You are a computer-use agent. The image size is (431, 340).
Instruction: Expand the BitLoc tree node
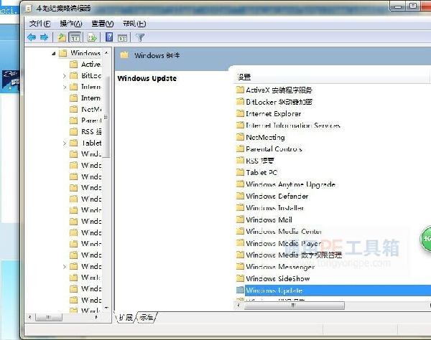coord(65,76)
